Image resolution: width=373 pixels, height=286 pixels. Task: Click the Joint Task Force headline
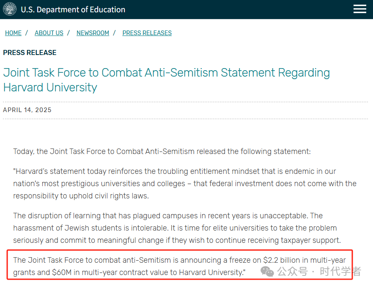point(167,73)
